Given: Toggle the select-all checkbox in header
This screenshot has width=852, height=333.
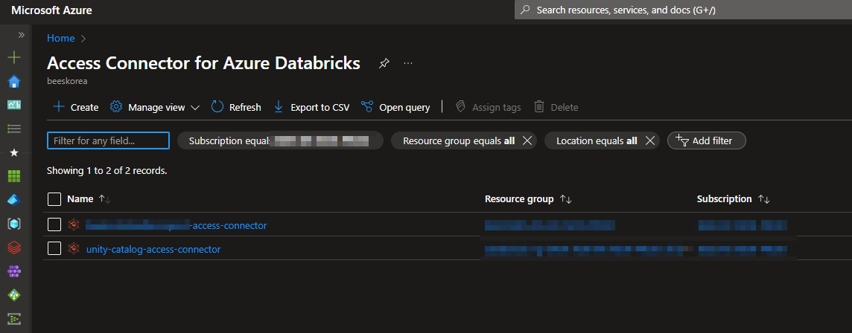Looking at the screenshot, I should point(54,199).
